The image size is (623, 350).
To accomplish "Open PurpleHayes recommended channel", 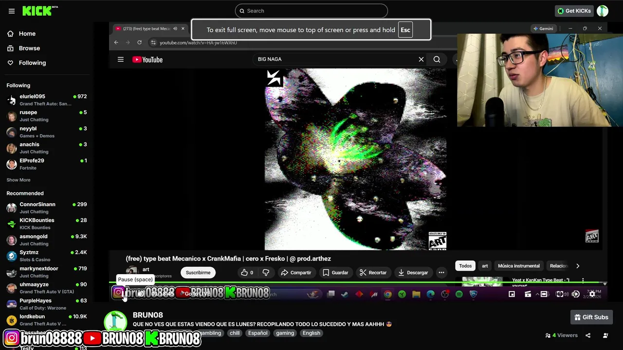I will [x=46, y=304].
